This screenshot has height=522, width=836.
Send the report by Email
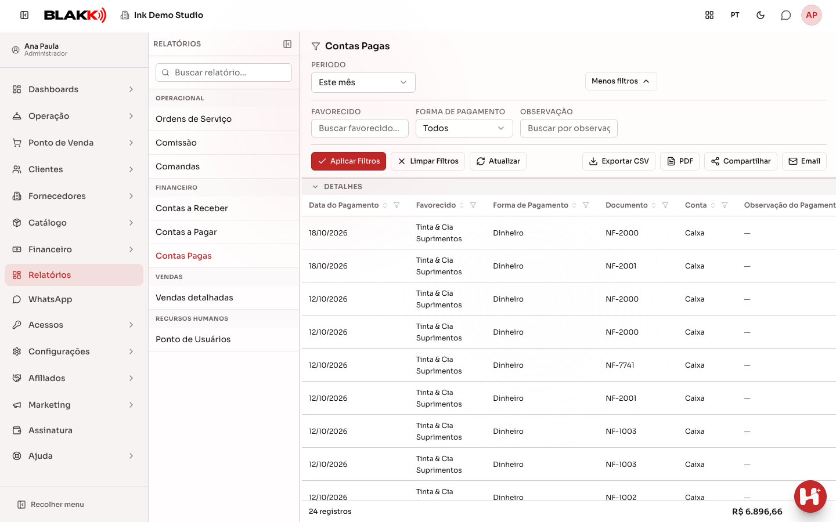click(804, 161)
